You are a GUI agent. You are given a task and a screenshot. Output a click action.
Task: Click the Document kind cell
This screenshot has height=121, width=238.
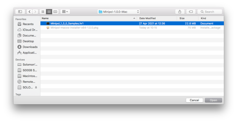207,23
